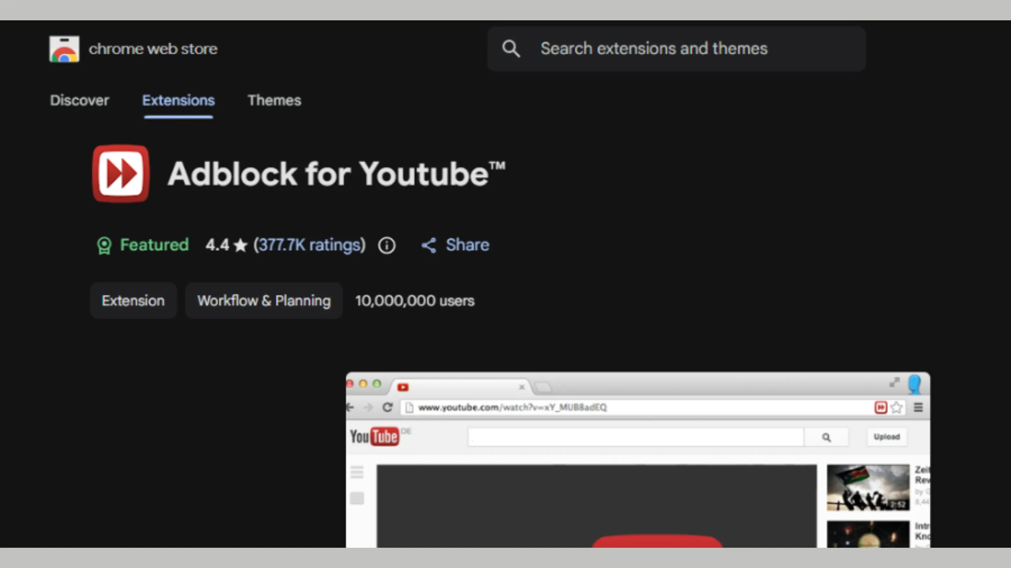Click the rating star icon
1011x568 pixels.
tap(240, 245)
